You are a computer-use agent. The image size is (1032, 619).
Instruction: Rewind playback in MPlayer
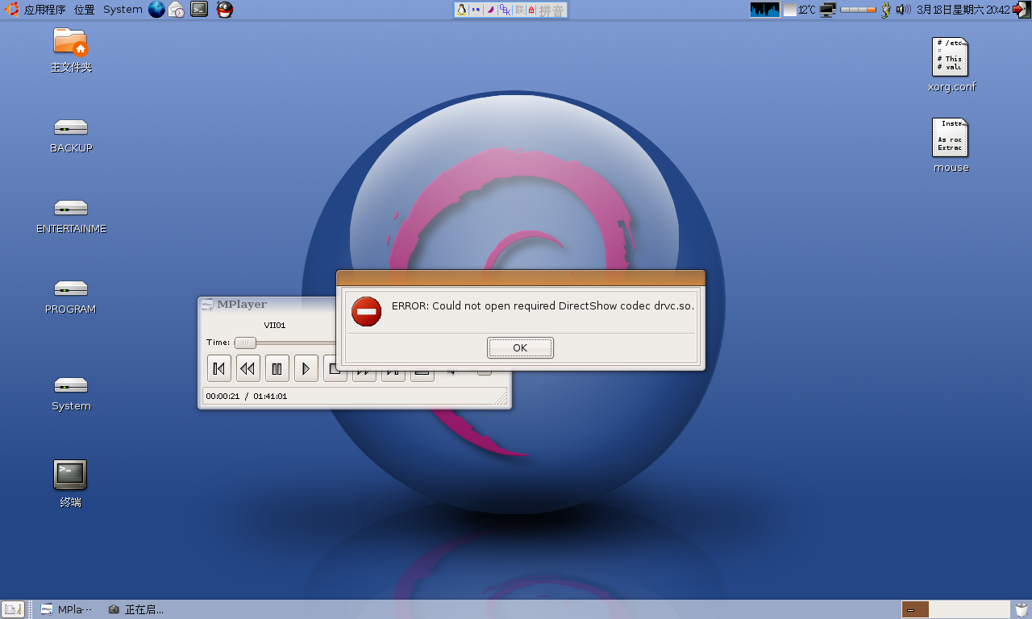248,368
